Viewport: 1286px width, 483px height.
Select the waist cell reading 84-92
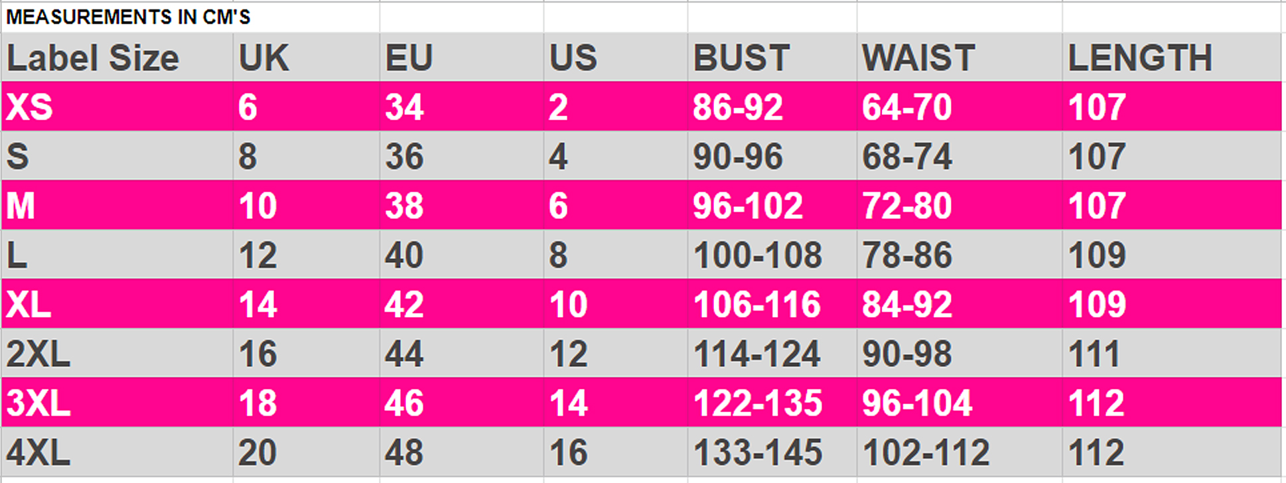pyautogui.click(x=960, y=304)
